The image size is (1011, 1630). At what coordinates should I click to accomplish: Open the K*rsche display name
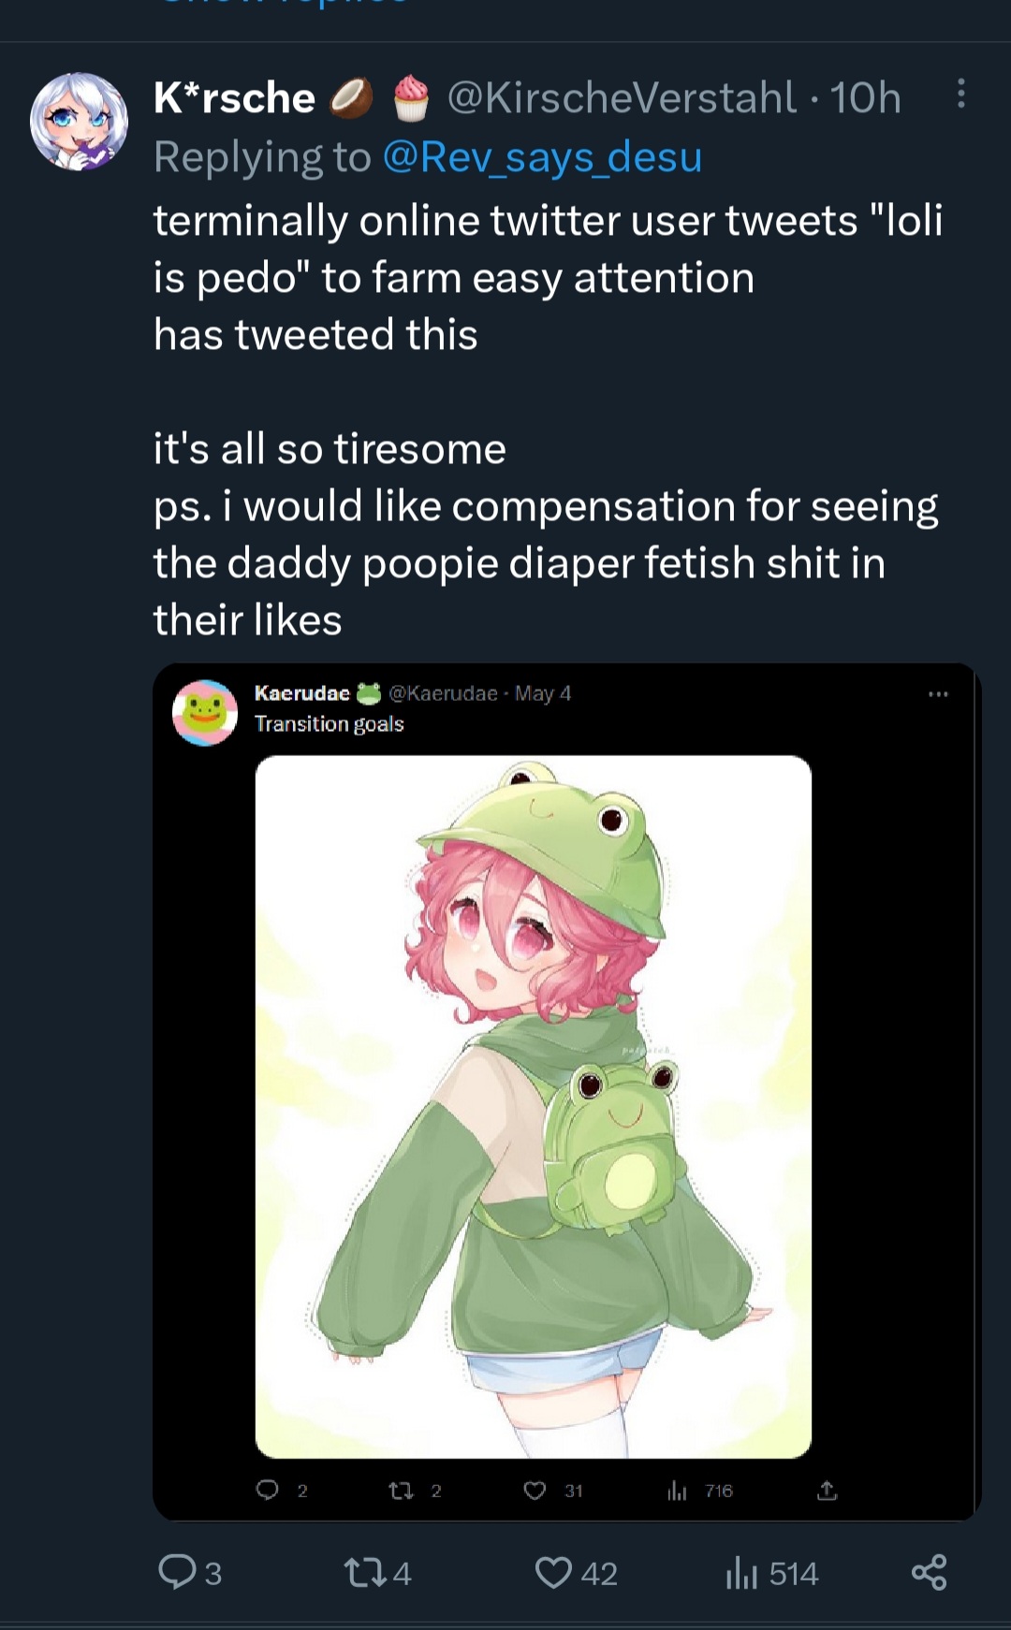(234, 97)
